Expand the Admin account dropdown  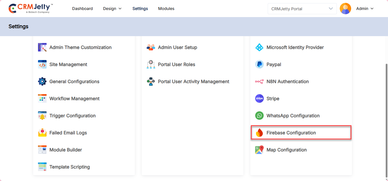365,9
